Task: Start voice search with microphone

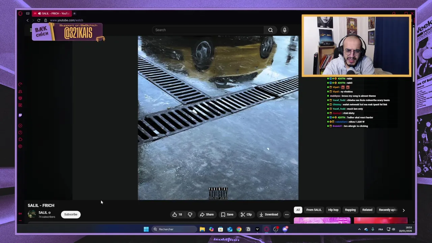Action: [285, 30]
